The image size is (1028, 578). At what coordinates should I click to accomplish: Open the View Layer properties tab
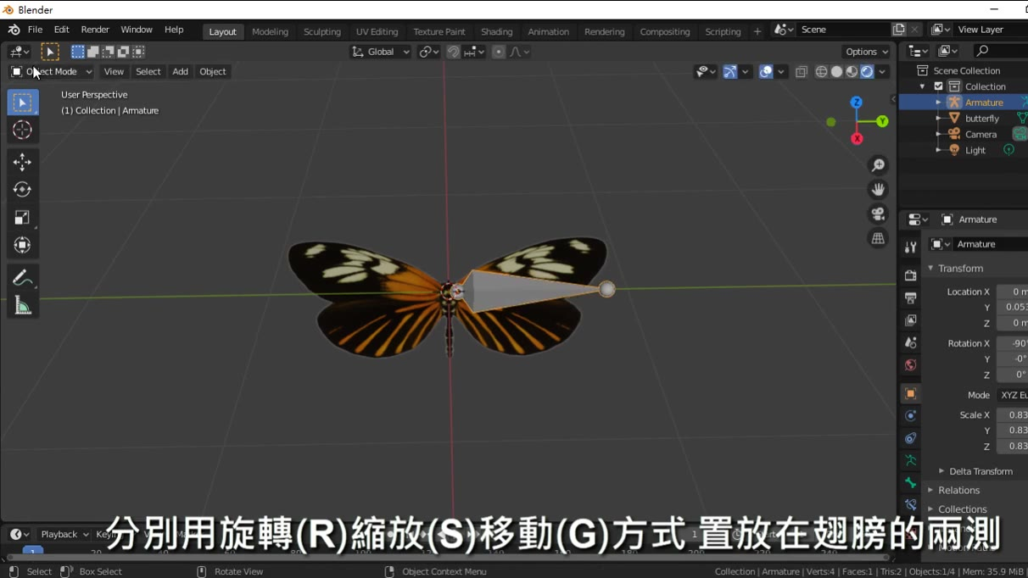tap(910, 320)
